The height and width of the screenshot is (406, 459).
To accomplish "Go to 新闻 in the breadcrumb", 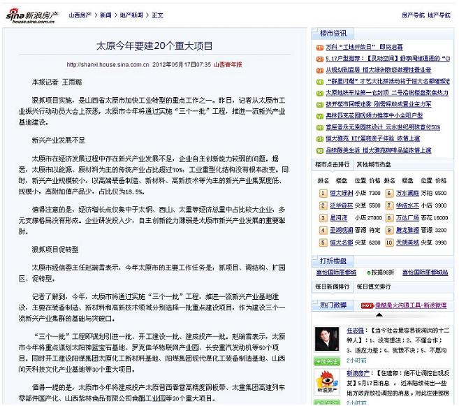I will (x=105, y=15).
